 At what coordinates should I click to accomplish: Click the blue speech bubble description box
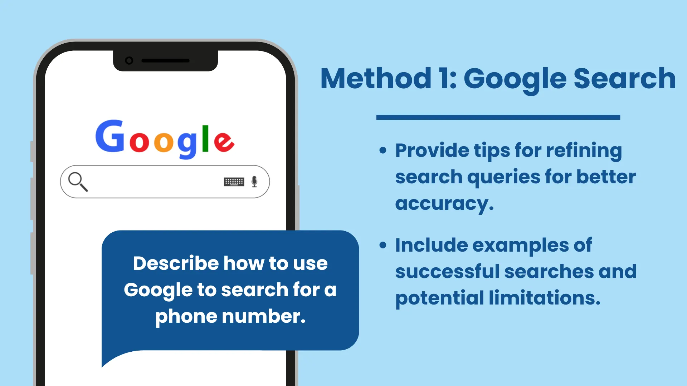(230, 289)
